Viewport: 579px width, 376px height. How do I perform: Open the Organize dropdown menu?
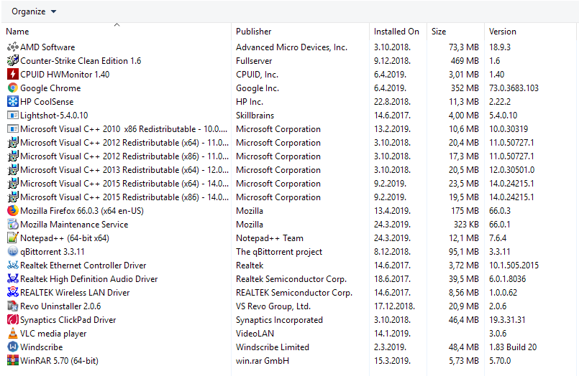[x=34, y=11]
